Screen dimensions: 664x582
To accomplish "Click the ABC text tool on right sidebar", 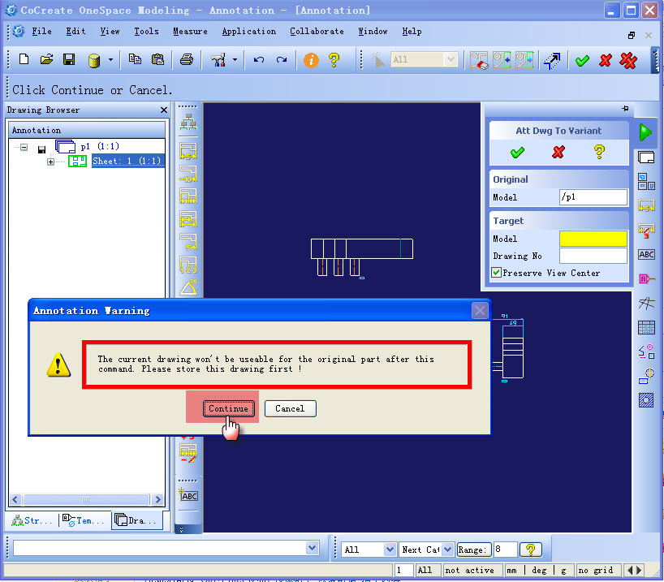I will click(646, 255).
